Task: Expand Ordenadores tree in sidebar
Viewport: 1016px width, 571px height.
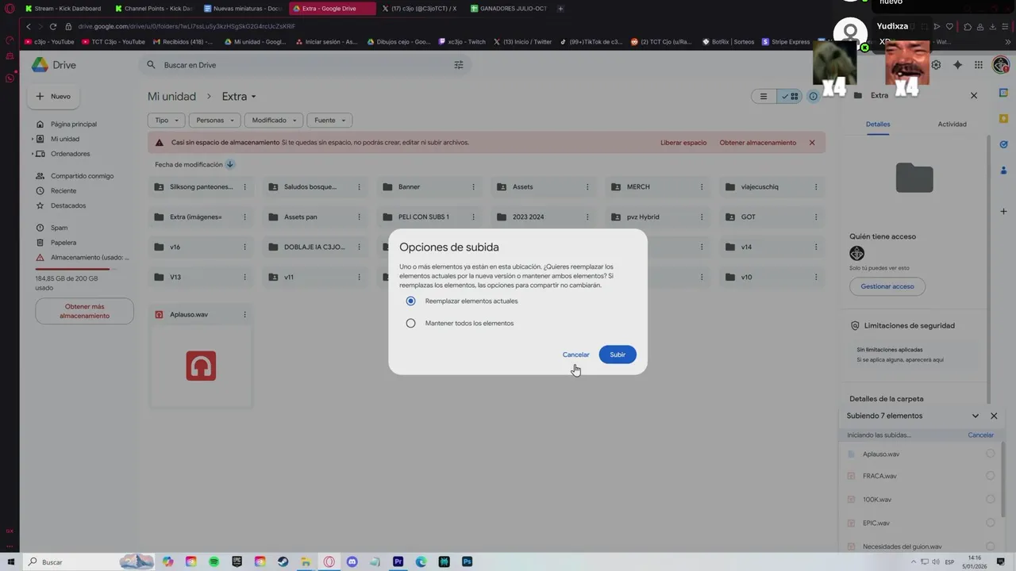Action: pos(33,154)
